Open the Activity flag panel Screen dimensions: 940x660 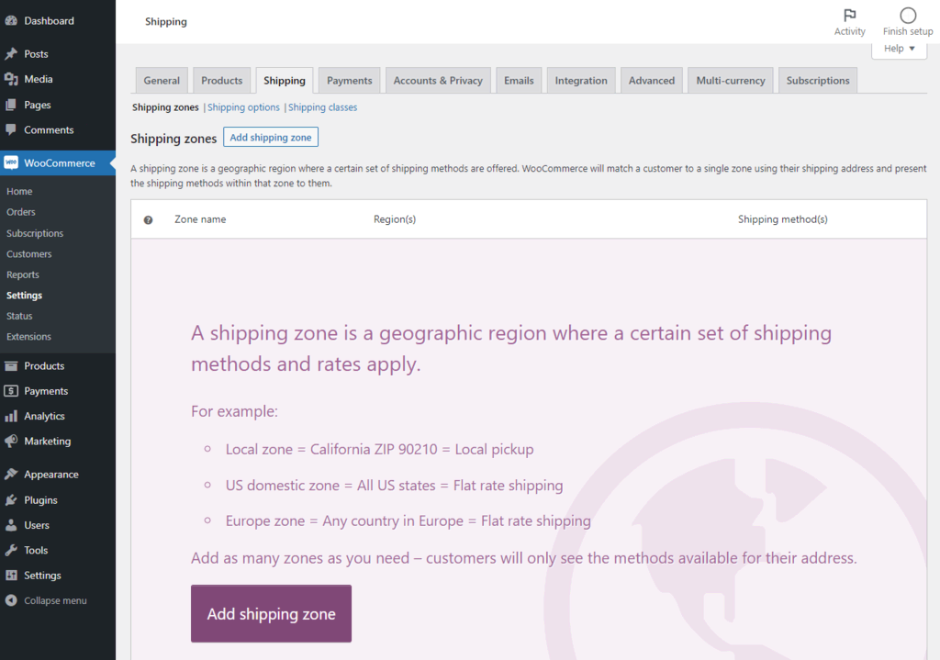(849, 16)
